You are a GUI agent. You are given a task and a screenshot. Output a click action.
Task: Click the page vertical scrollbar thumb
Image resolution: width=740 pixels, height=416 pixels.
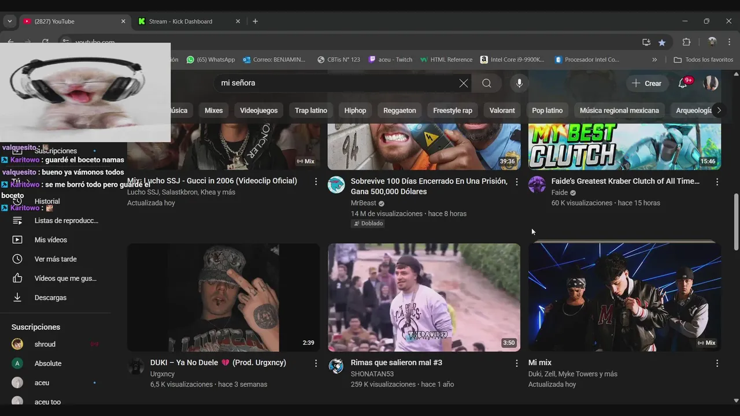coord(736,222)
